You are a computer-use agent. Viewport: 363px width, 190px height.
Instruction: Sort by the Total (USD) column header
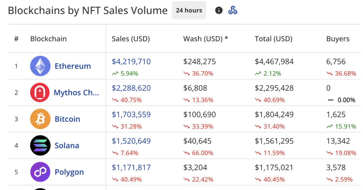273,39
